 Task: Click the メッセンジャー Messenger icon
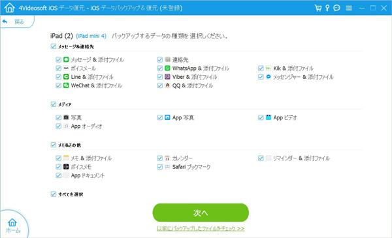(269, 77)
